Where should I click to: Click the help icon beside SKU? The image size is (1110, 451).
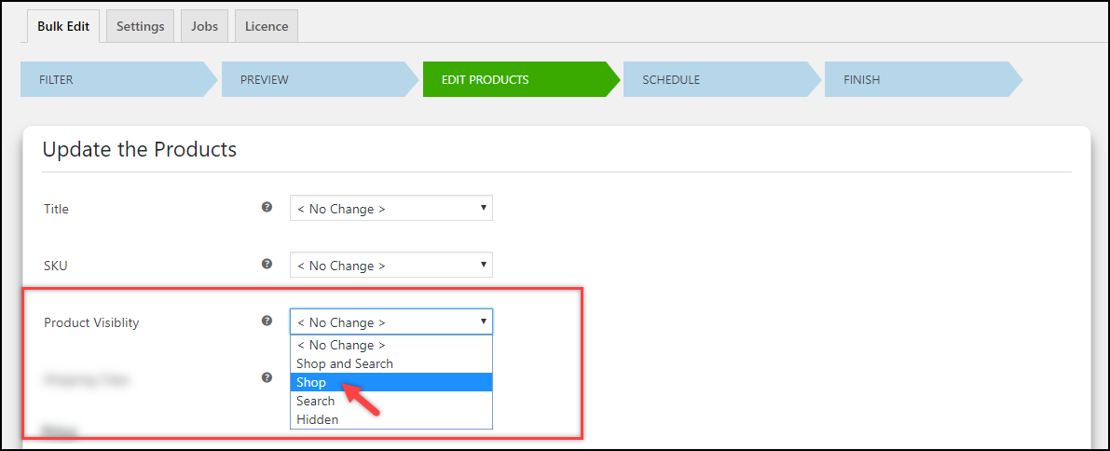coord(267,265)
